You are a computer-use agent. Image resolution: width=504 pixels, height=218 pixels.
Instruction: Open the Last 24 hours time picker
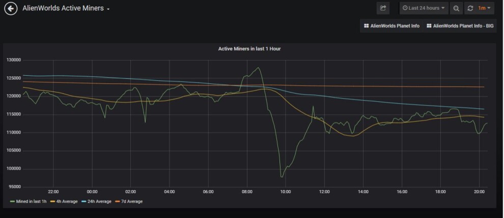[x=424, y=8]
